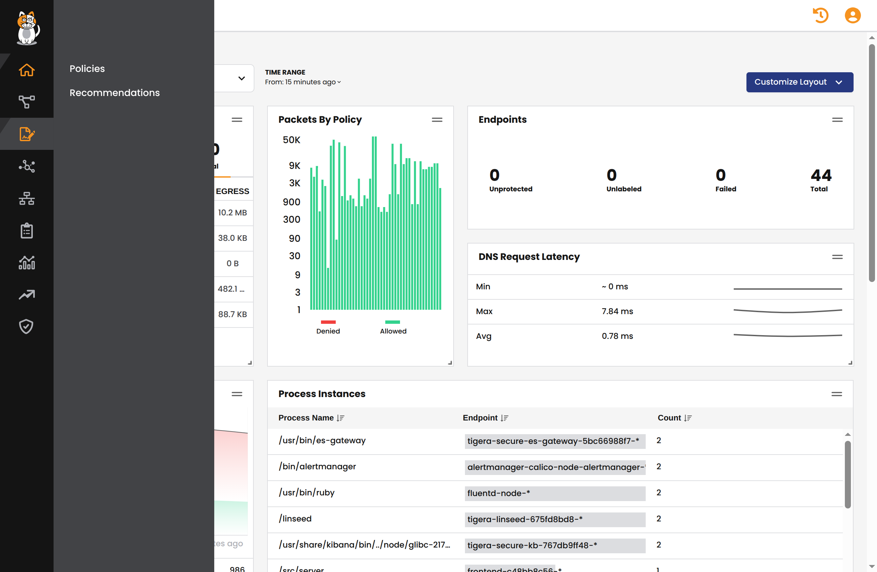
Task: Sort by Process Name column
Action: tap(340, 418)
